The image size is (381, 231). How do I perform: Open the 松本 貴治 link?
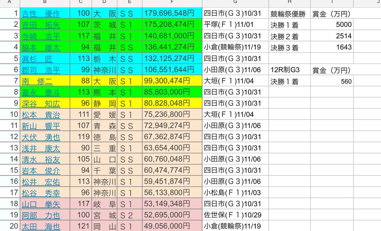coord(41,115)
